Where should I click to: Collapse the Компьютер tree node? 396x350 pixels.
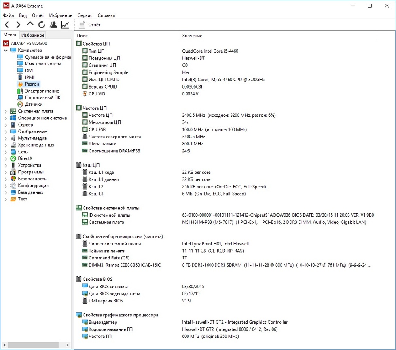(6, 51)
